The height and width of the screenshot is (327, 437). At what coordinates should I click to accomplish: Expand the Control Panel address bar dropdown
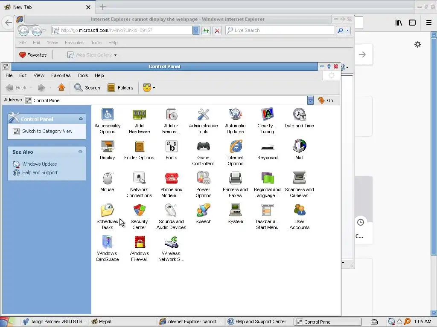pos(310,100)
